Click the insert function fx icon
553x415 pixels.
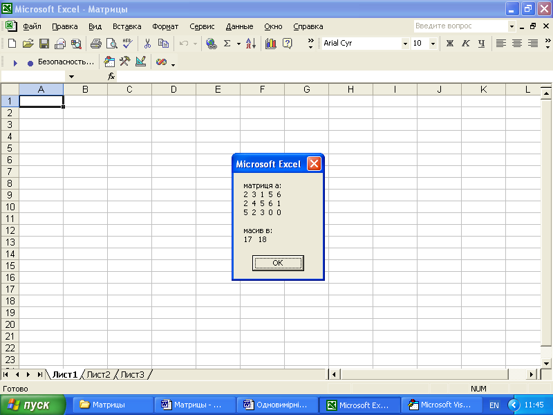(x=111, y=76)
